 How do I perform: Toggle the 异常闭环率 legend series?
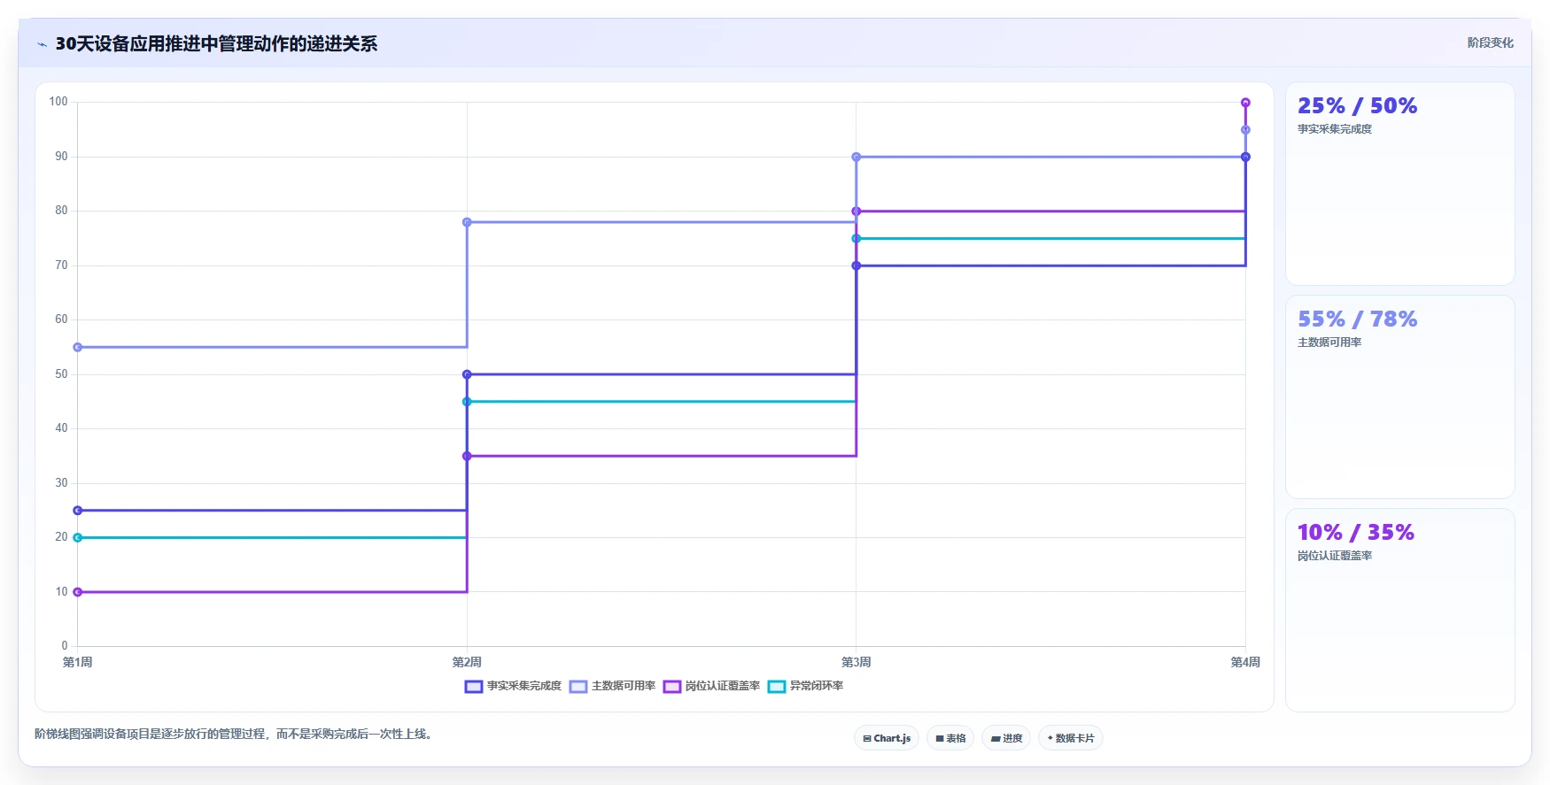(x=805, y=686)
